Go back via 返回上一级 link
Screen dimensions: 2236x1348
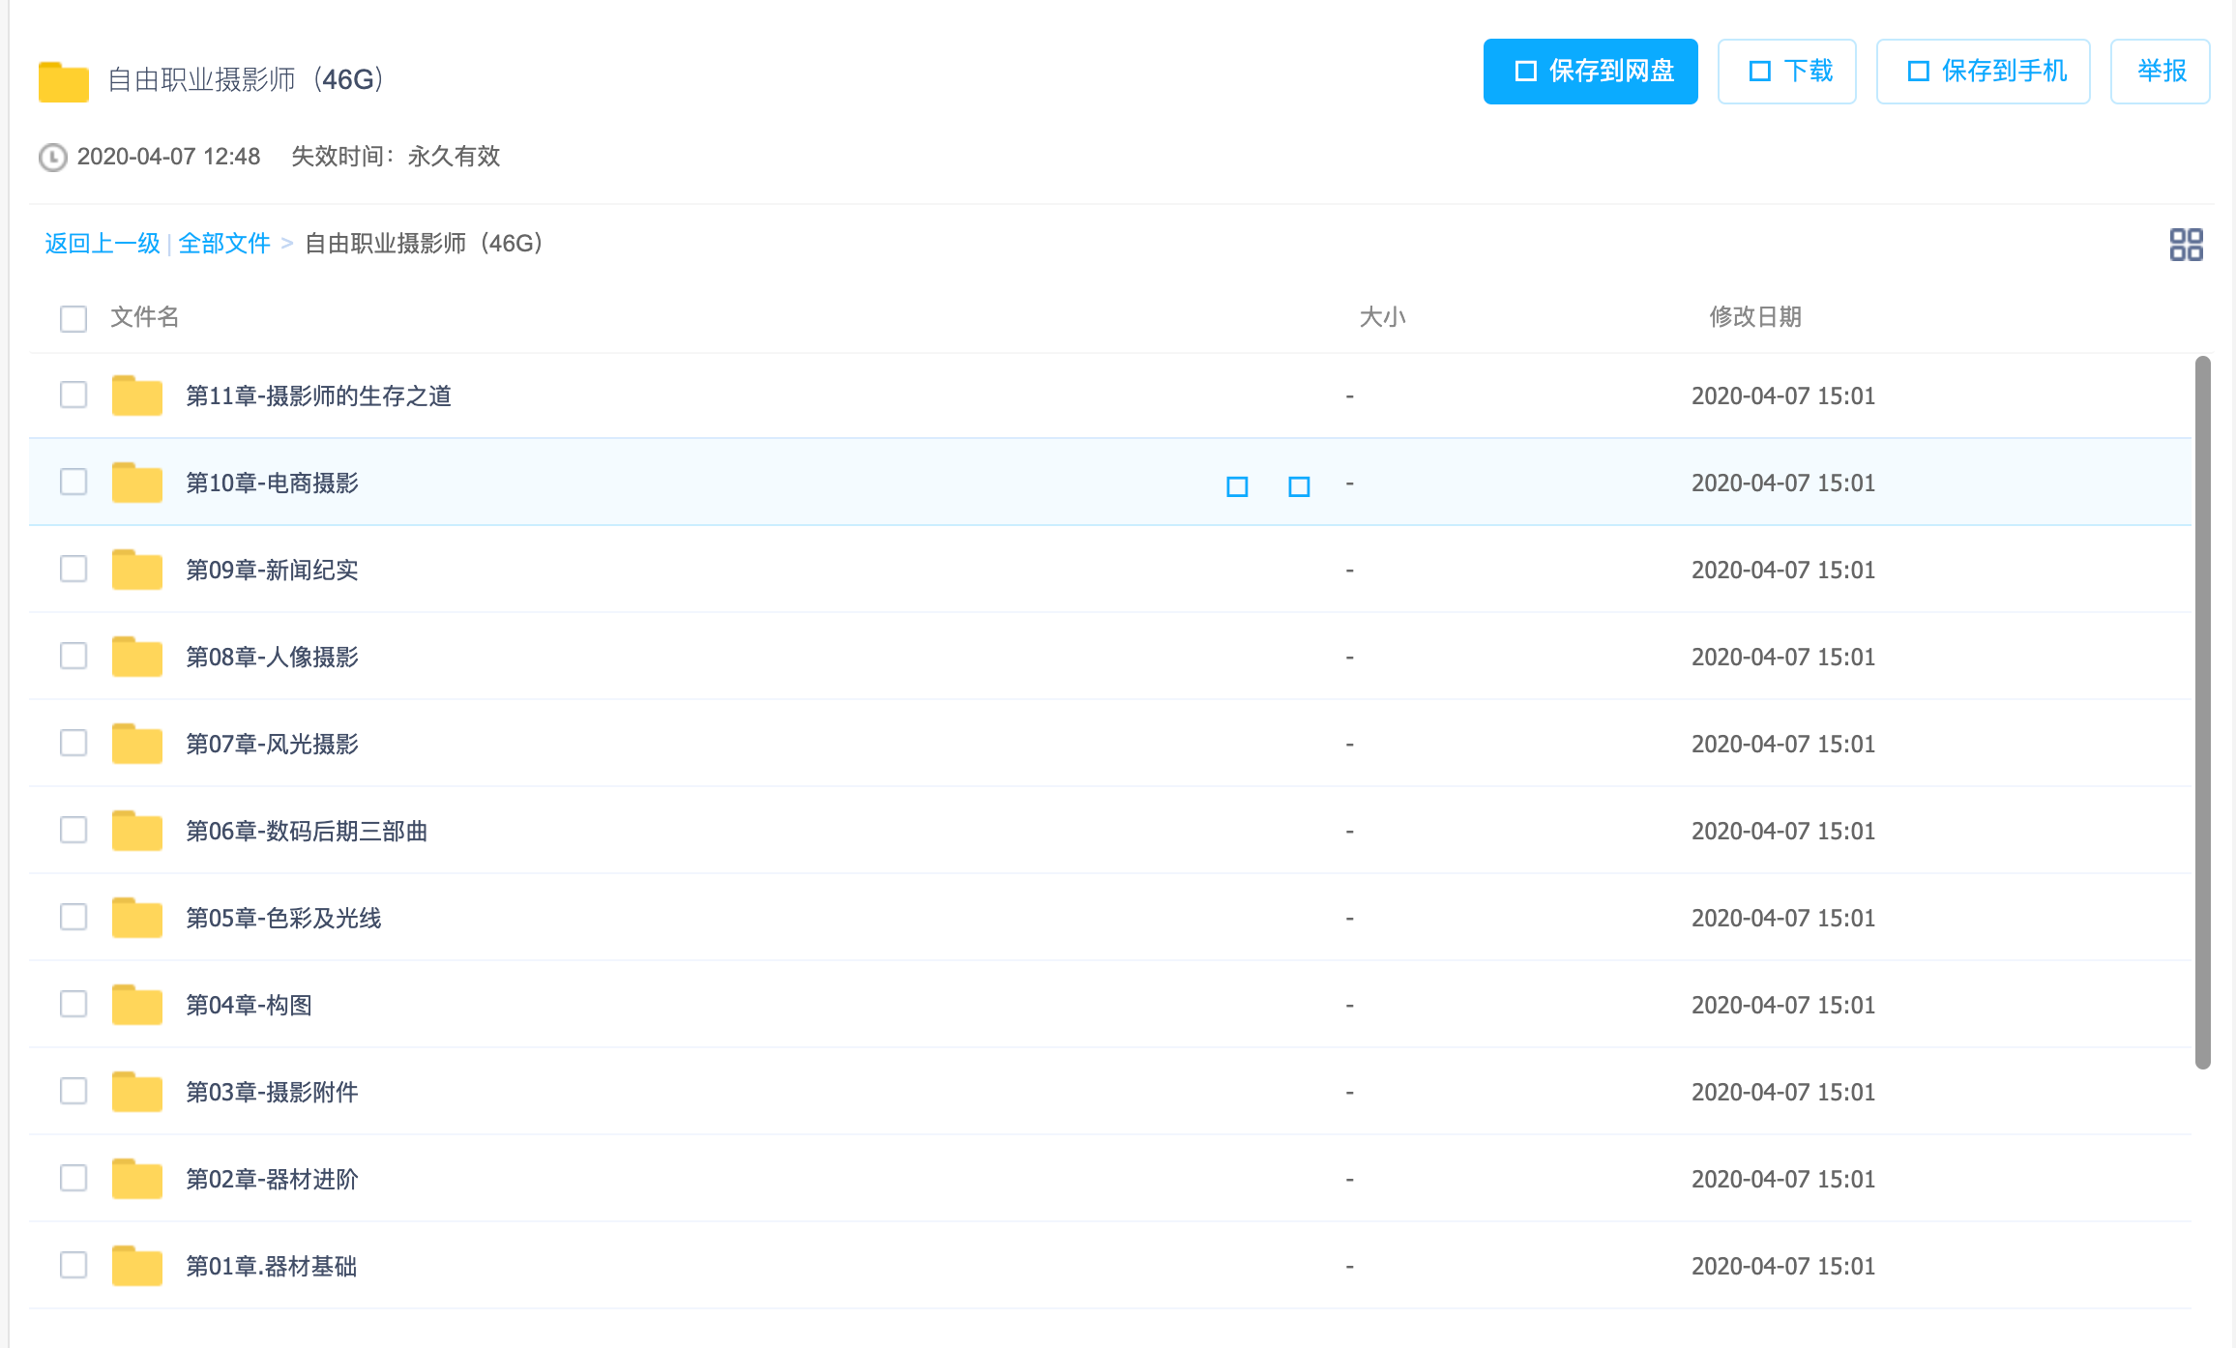click(x=103, y=244)
